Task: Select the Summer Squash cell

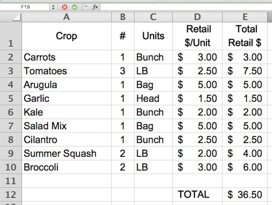Action: [x=67, y=153]
